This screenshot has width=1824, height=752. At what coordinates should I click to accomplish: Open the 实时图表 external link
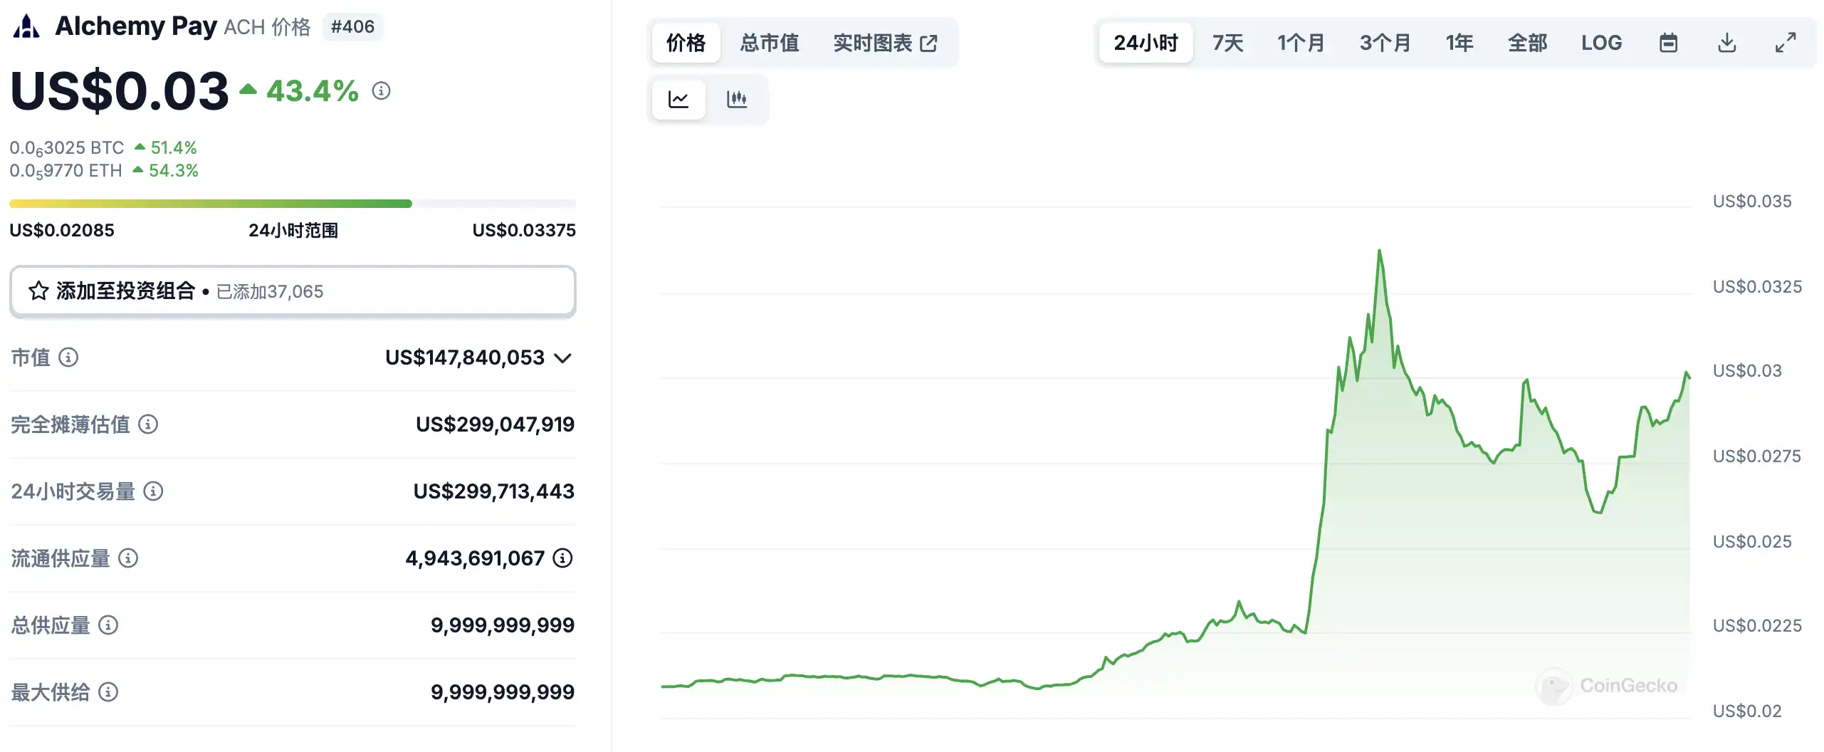[x=885, y=43]
